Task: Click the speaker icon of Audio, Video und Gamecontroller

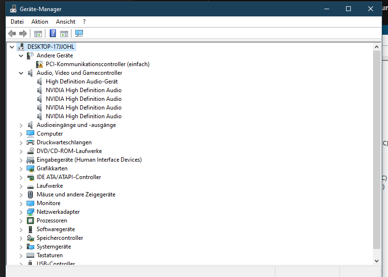Action: tap(30, 73)
